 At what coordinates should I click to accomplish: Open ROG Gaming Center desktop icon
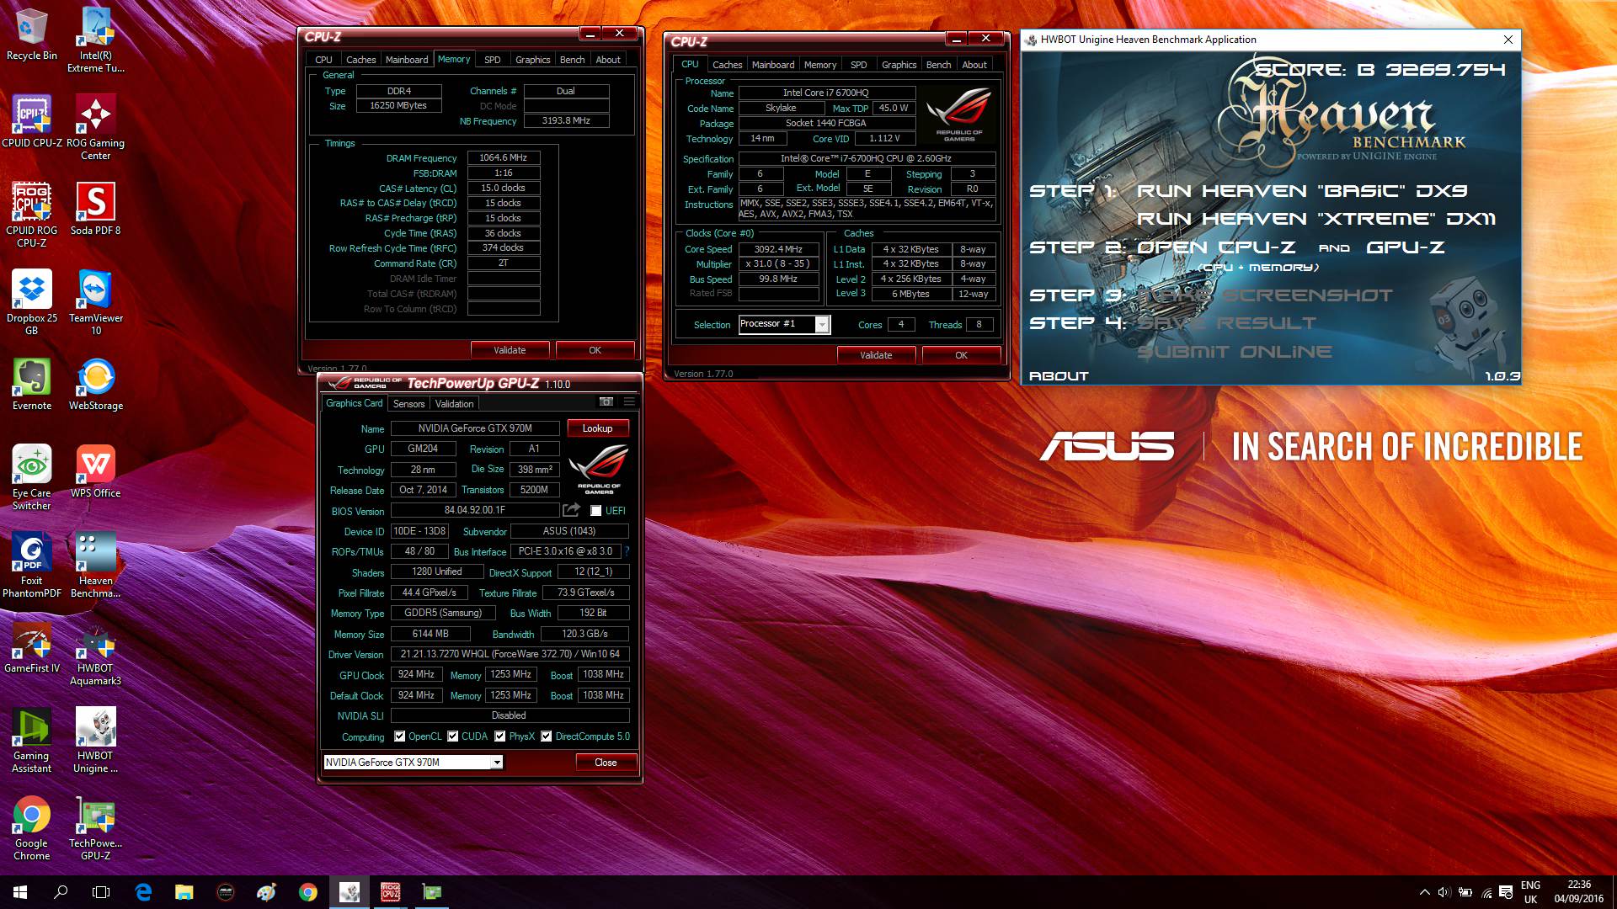click(x=95, y=128)
